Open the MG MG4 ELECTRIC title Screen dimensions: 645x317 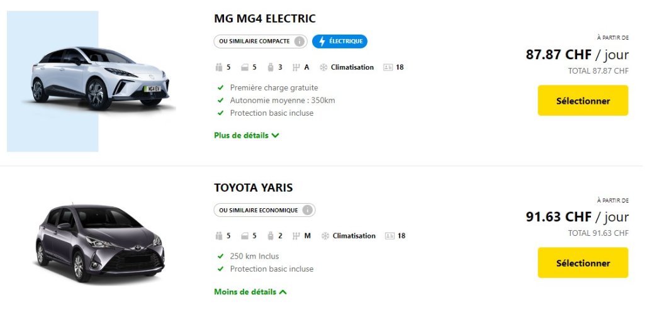pos(264,18)
